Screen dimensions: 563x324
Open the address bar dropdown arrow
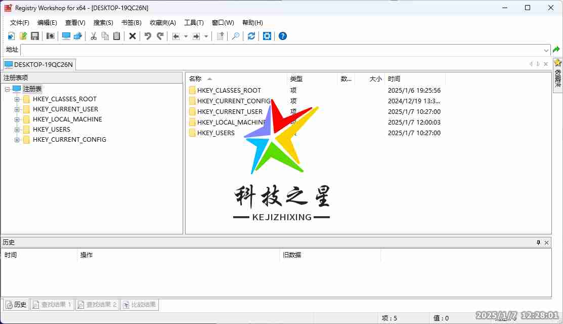[x=546, y=50]
